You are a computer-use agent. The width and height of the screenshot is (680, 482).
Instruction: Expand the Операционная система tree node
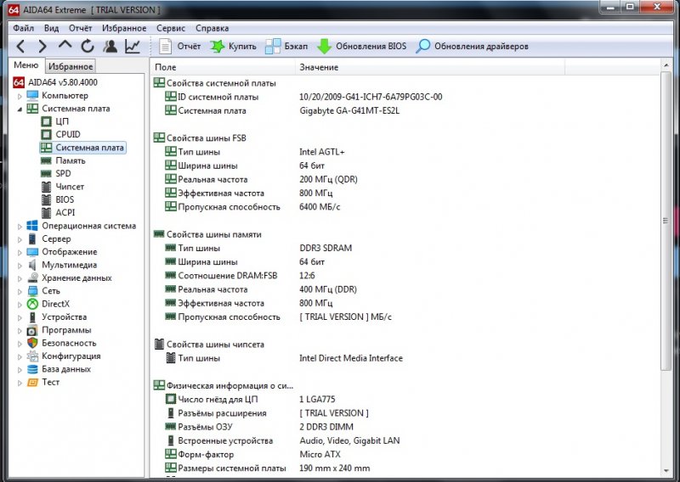click(20, 226)
